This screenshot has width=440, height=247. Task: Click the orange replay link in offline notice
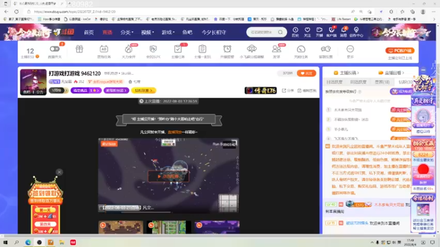174,132
